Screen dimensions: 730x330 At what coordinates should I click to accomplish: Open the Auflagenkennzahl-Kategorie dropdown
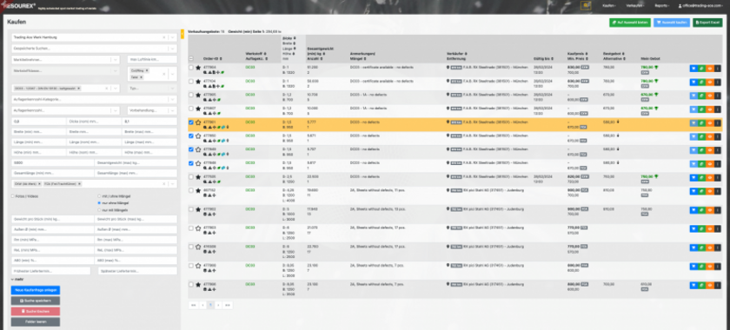point(173,100)
